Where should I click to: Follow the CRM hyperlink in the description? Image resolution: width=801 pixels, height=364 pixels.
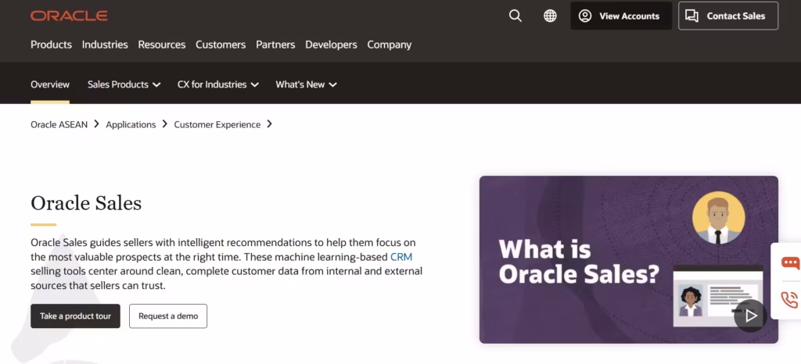(x=401, y=257)
